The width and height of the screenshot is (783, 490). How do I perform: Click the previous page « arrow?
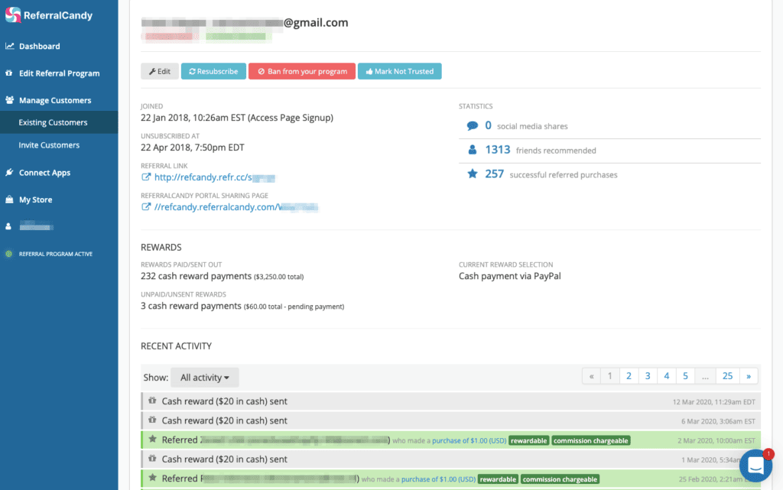tap(591, 376)
